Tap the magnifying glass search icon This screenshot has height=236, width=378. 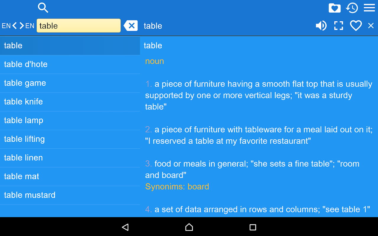pos(43,8)
